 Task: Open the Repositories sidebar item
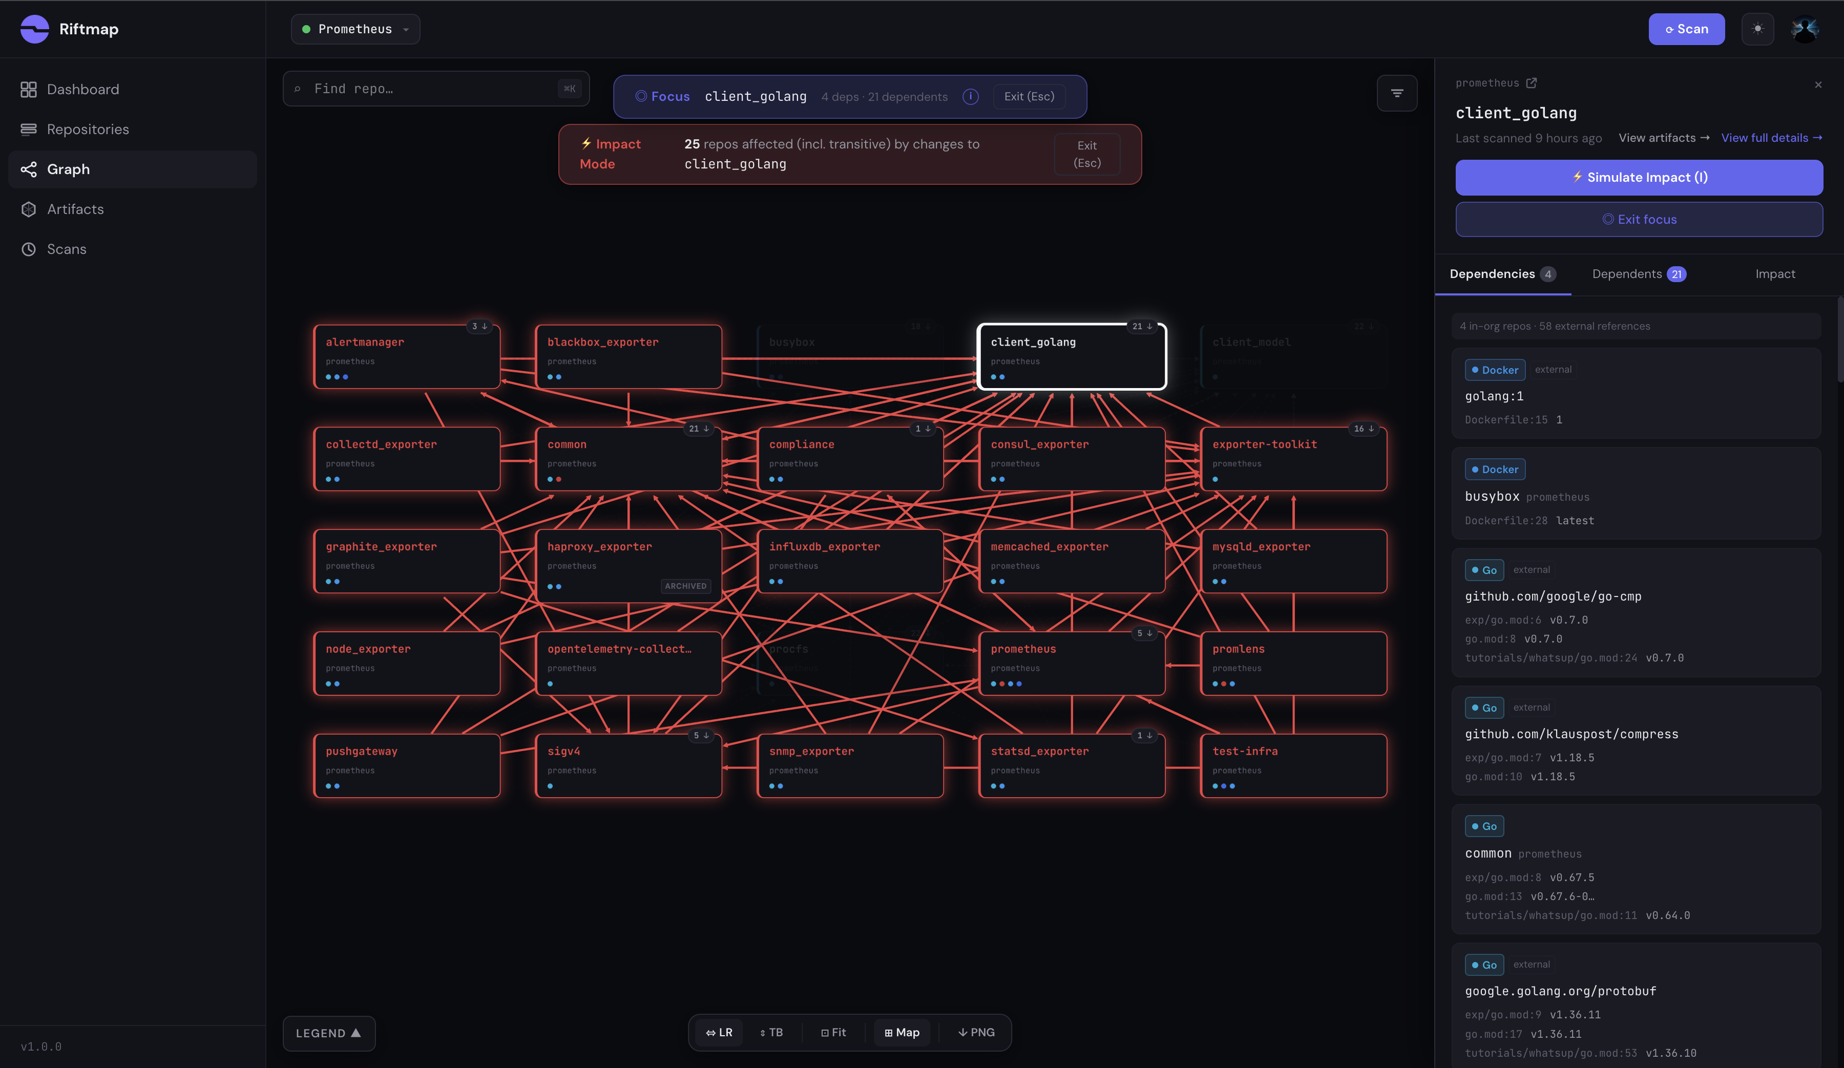[x=133, y=130]
